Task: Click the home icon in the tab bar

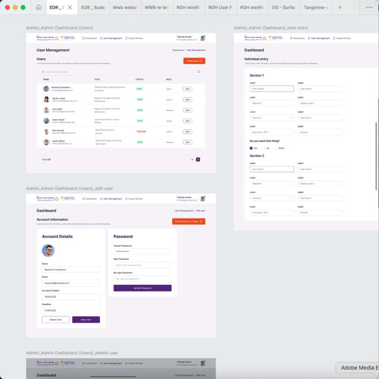Action: pyautogui.click(x=38, y=8)
